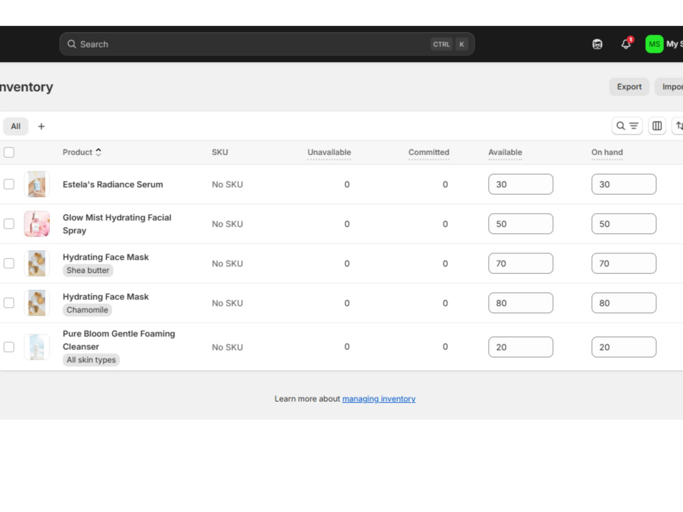This screenshot has width=683, height=512.
Task: Click the Shea butter variant tag
Action: pos(87,270)
